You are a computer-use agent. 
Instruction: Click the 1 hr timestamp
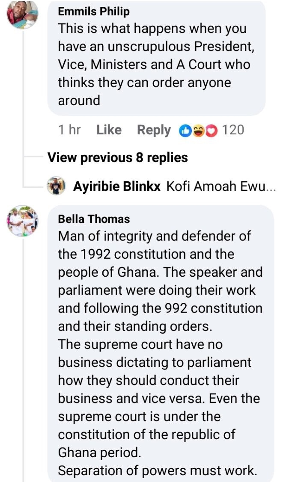69,130
